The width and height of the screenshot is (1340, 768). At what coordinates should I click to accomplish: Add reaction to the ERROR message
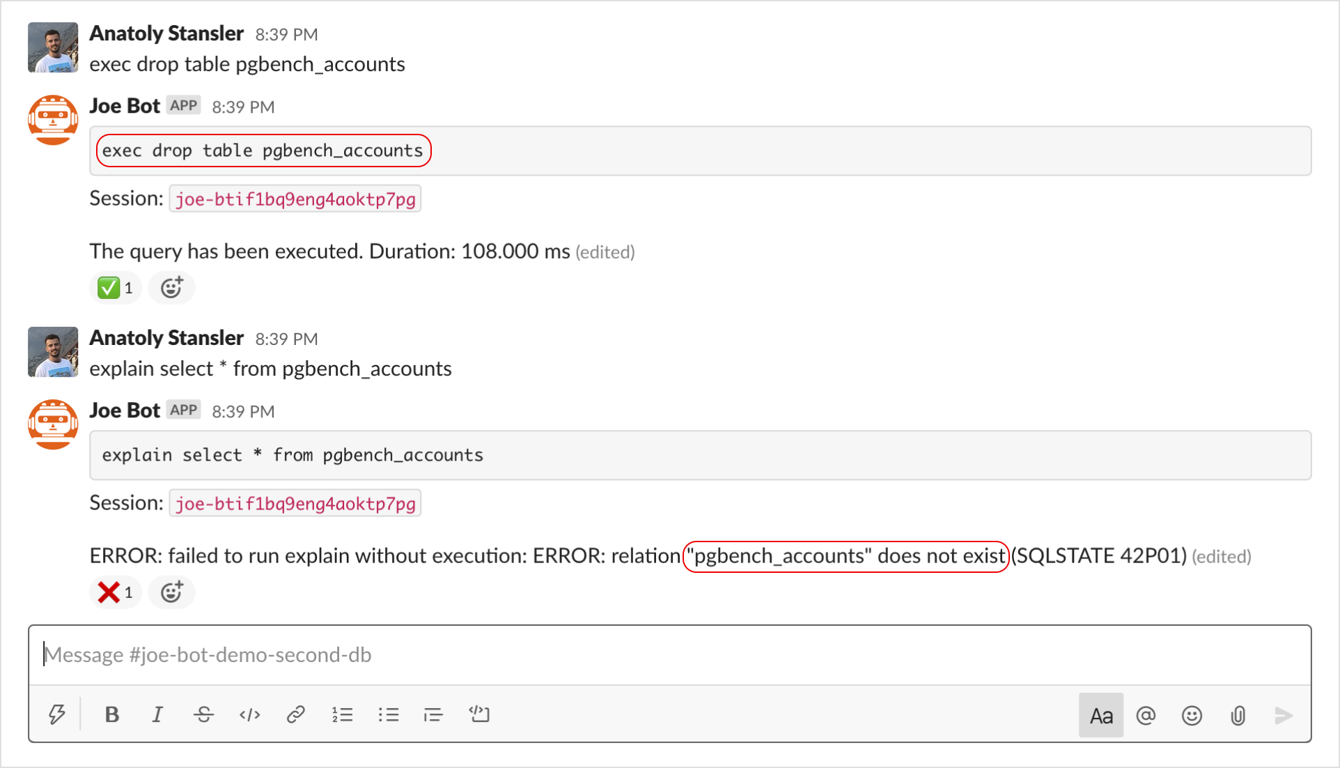click(x=171, y=592)
